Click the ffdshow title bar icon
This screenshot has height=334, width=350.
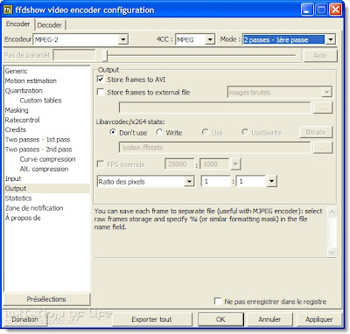click(8, 10)
